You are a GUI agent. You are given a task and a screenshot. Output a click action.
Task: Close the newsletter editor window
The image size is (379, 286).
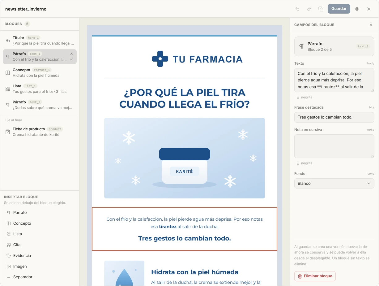coord(369,9)
